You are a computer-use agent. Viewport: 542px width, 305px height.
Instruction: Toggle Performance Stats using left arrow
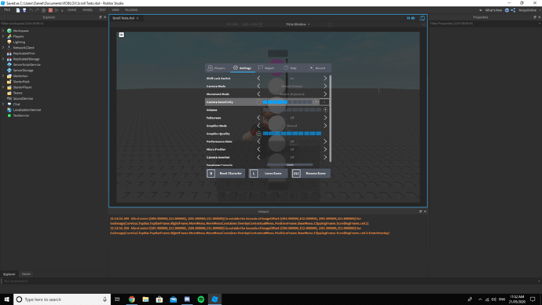point(258,141)
